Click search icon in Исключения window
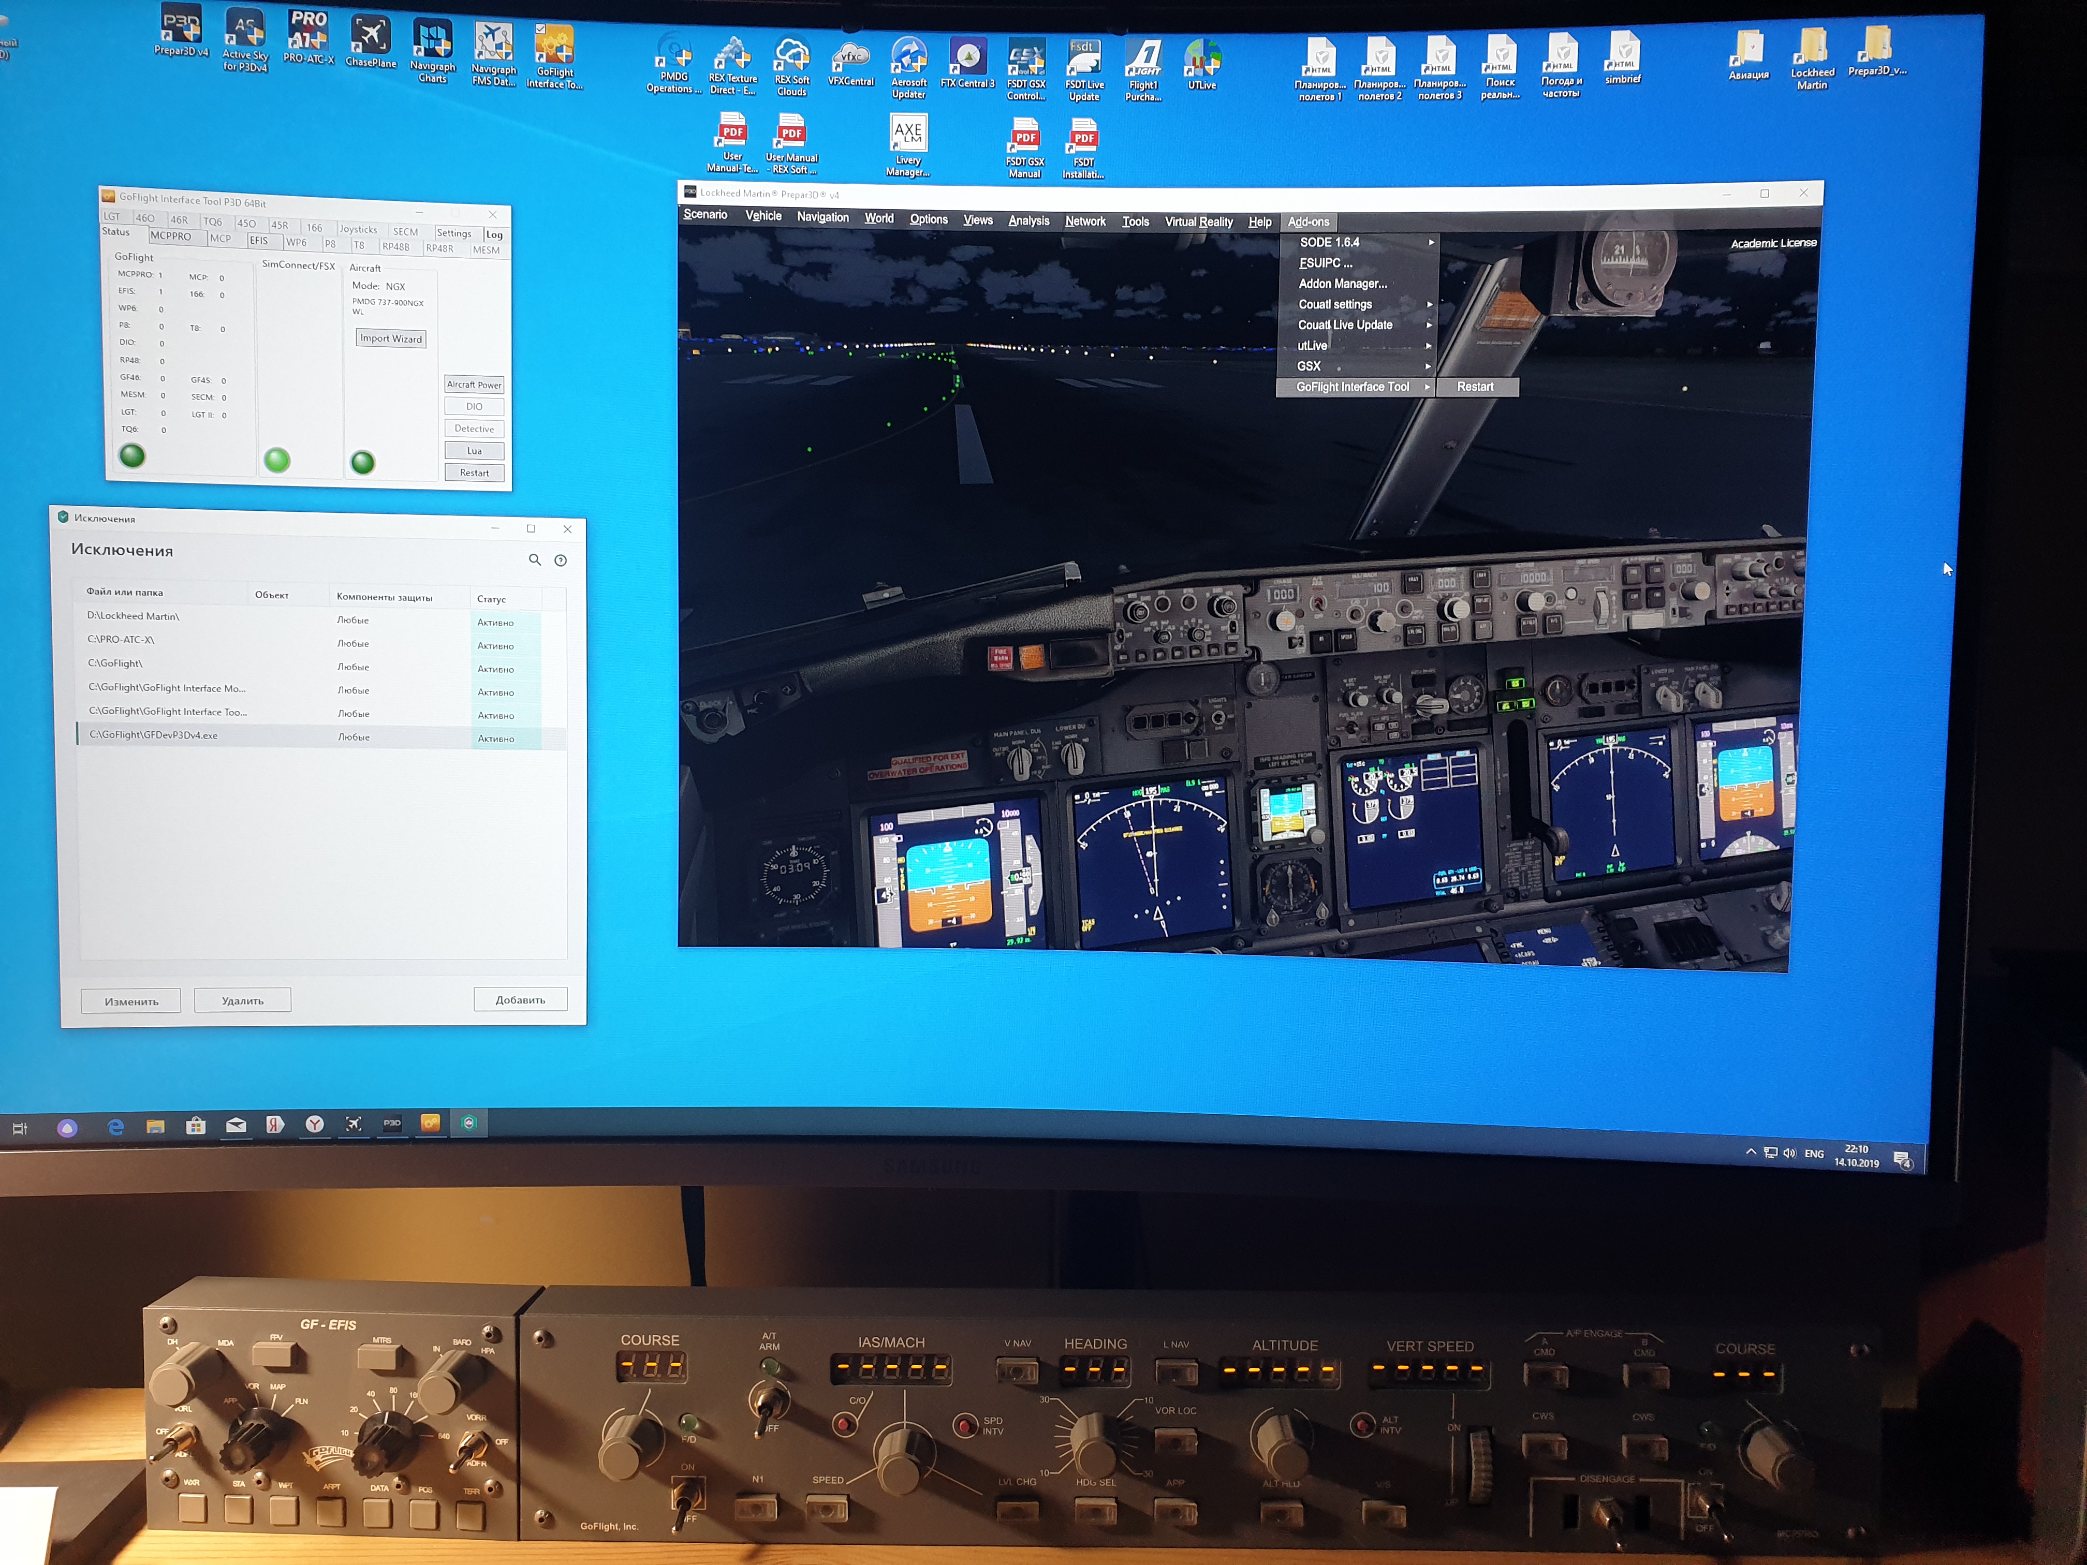The image size is (2087, 1565). (x=535, y=559)
